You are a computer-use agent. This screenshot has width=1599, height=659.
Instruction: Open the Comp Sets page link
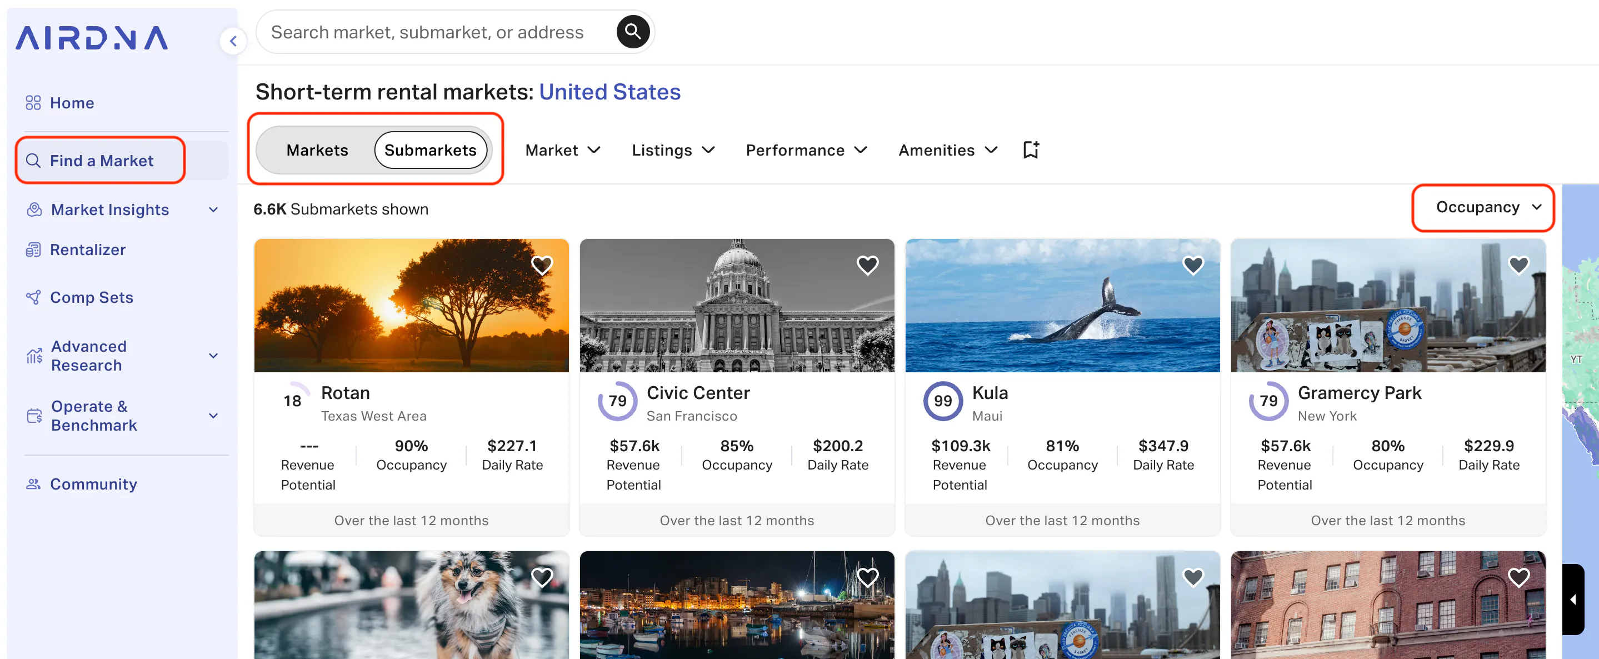point(91,297)
